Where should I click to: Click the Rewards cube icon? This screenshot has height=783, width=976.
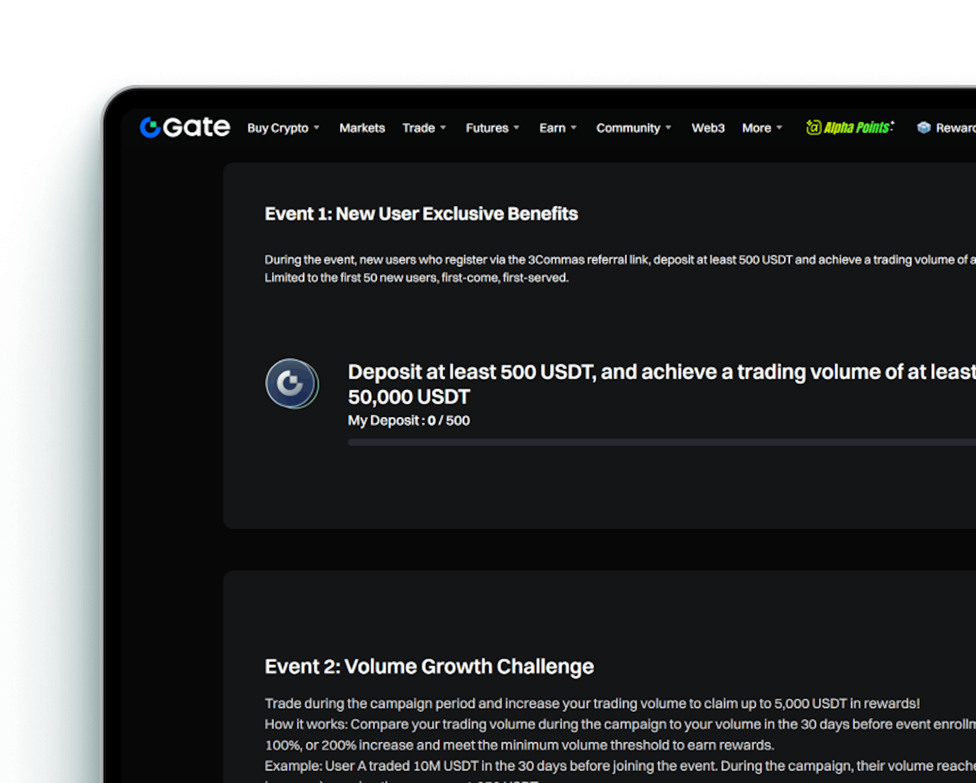[924, 128]
